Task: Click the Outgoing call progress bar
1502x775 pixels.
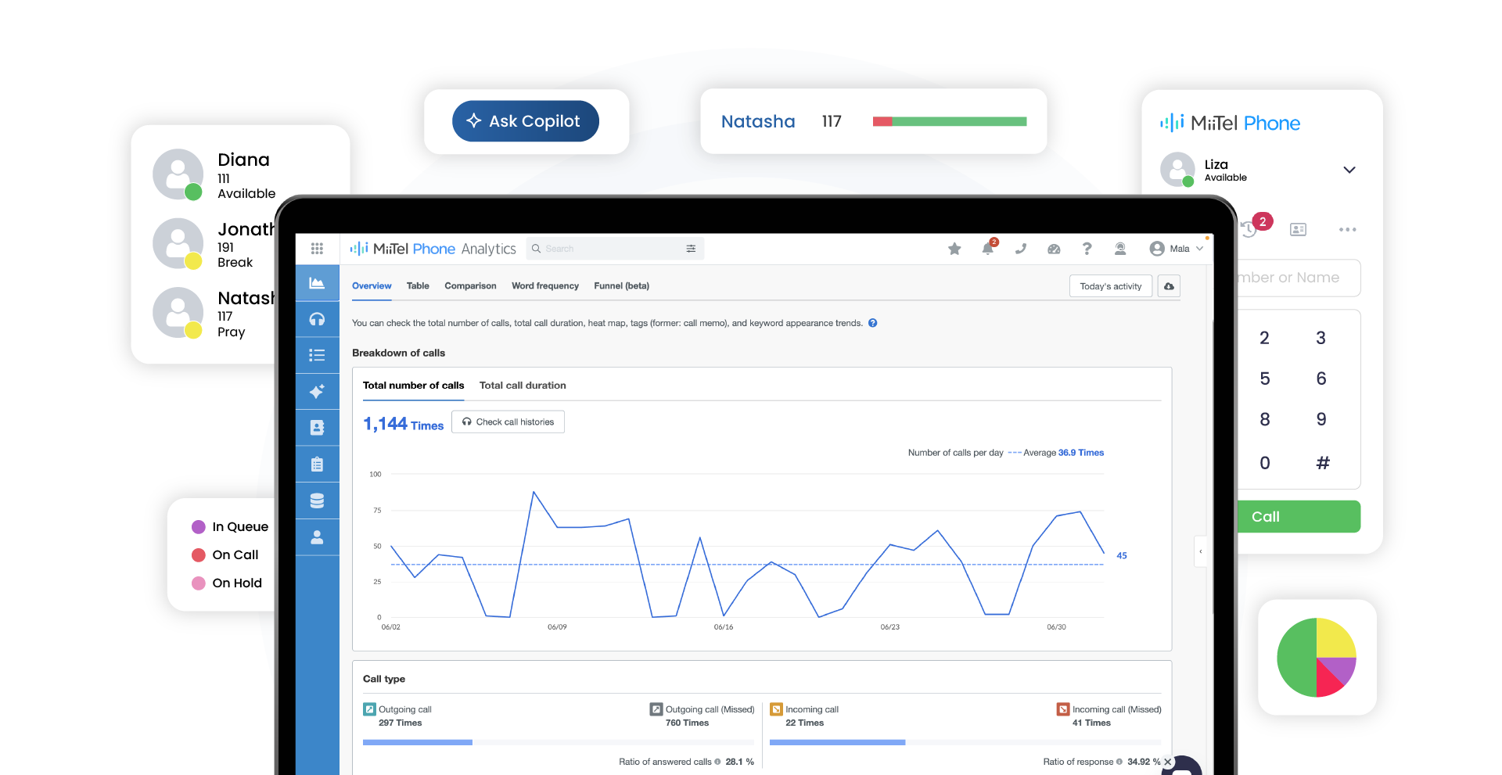Action: 559,742
